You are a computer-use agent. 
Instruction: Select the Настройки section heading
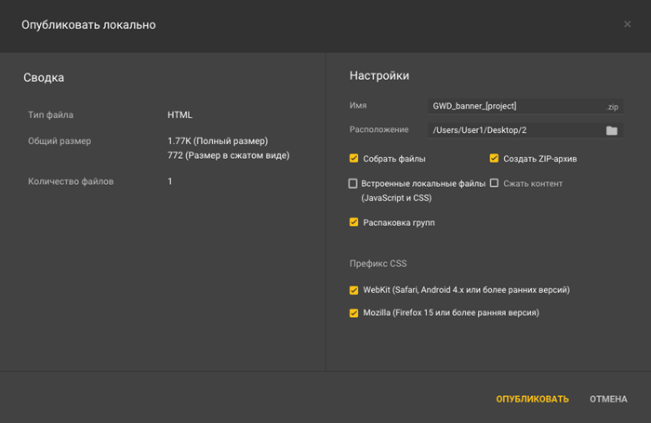[x=379, y=76]
